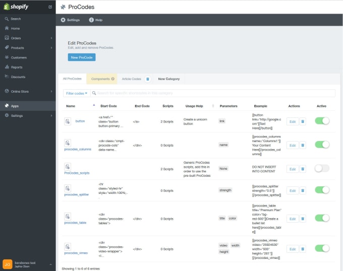This screenshot has width=343, height=271.
Task: Delete procodes_columns via trash icon
Action: [x=303, y=145]
